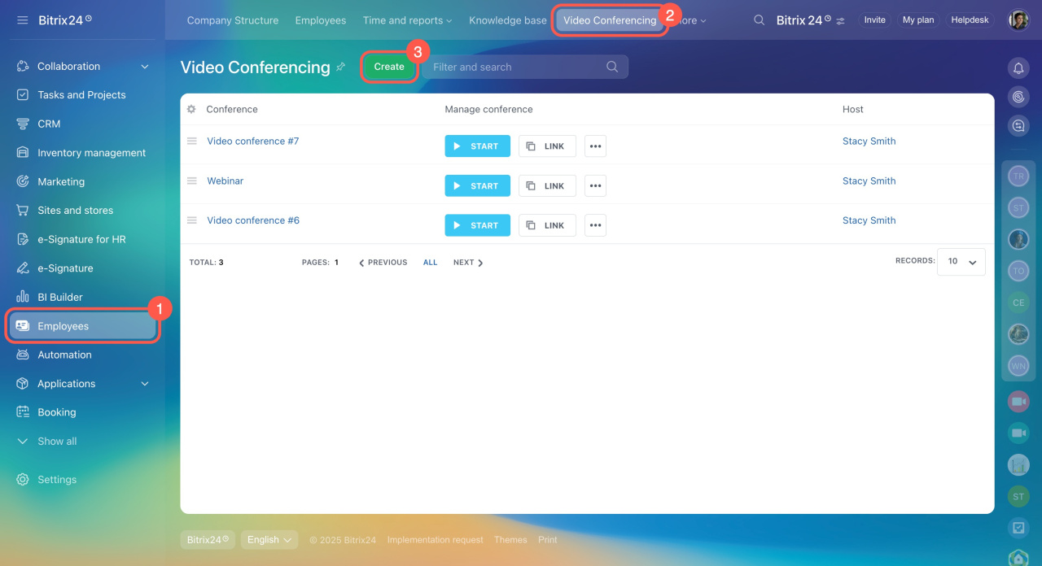1042x566 pixels.
Task: Start the Webinar conference
Action: 477,185
